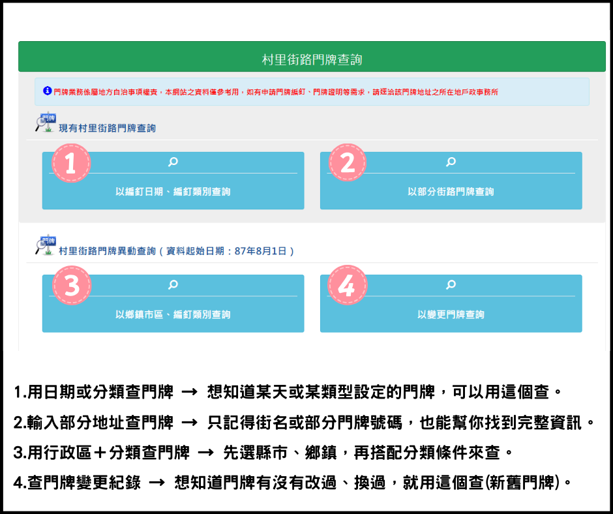Click the 村里街路門牌異動查詢 section heading
This screenshot has width=613, height=514.
tap(176, 250)
